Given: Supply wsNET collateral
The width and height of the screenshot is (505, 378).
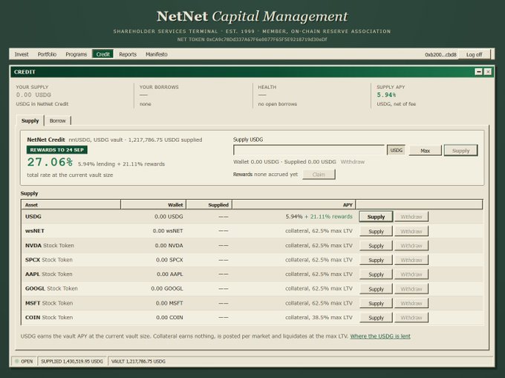Looking at the screenshot, I should [376, 231].
